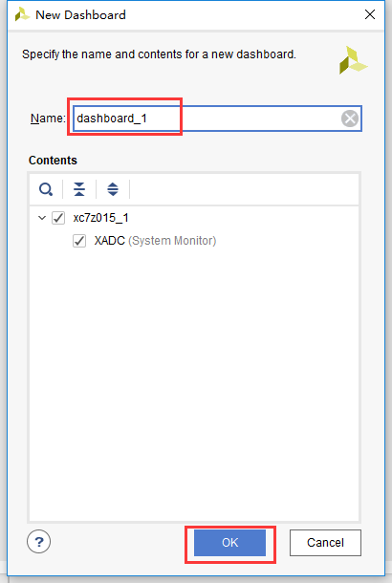Screen dimensions: 392x583
Task: Click the Name label text
Action: click(x=48, y=119)
